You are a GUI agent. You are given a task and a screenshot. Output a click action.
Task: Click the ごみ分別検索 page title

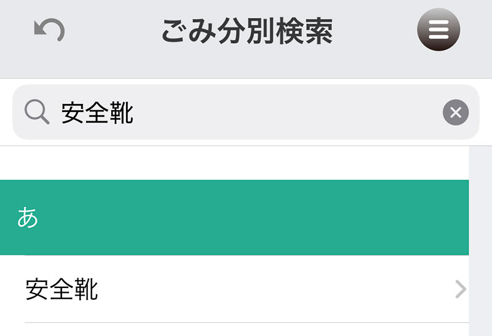247,31
